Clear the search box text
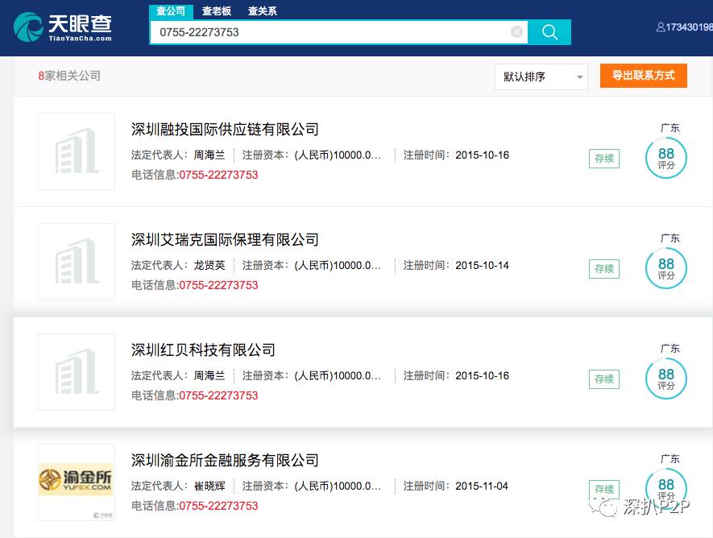This screenshot has height=538, width=713. coord(516,31)
